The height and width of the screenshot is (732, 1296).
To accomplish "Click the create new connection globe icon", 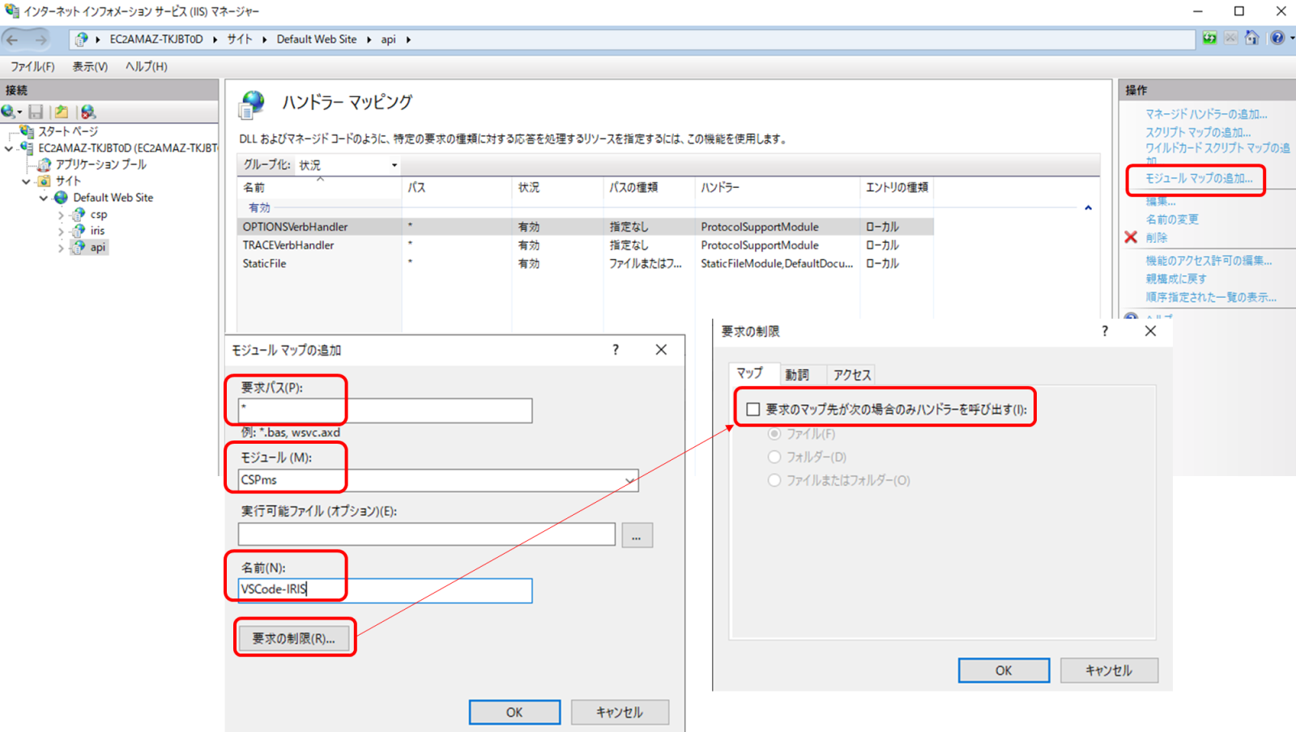I will coord(9,112).
